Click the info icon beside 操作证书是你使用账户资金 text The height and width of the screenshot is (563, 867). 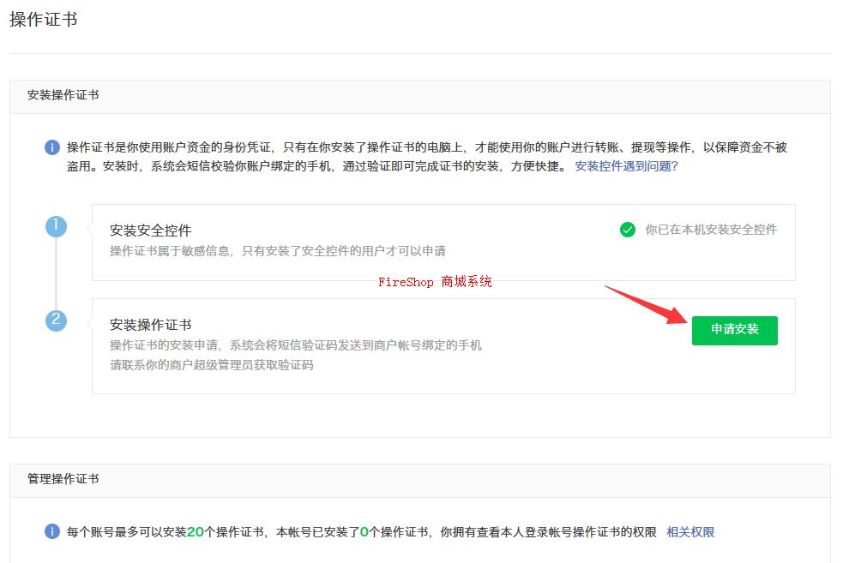click(x=52, y=147)
